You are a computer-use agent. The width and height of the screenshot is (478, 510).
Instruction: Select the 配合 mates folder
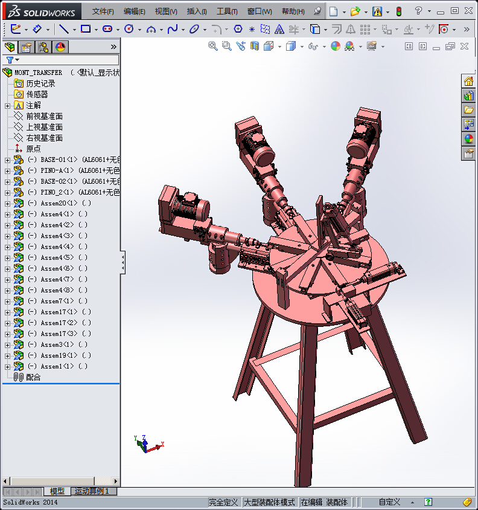coord(33,377)
